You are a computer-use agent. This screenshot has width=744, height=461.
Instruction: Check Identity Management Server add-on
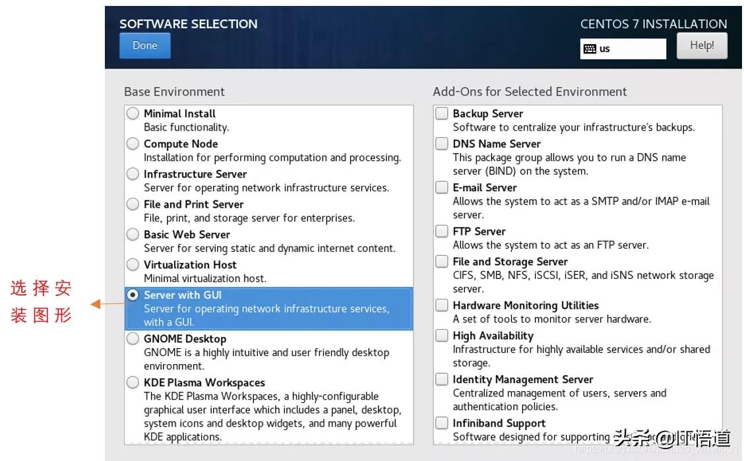442,379
